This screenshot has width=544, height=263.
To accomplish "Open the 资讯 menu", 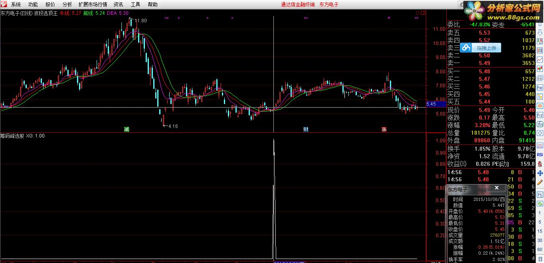I will coord(118,5).
